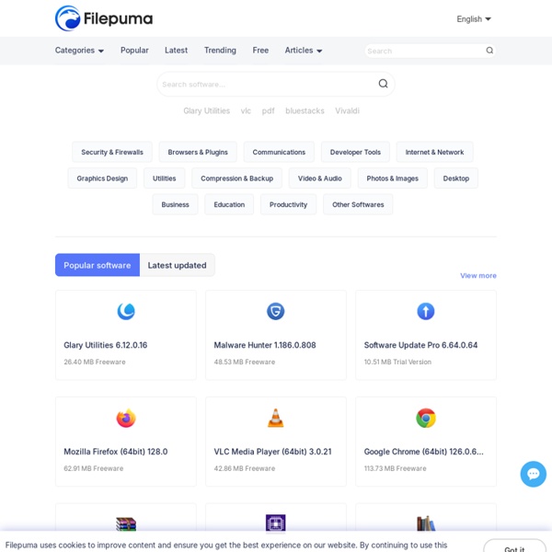Image resolution: width=552 pixels, height=552 pixels.
Task: Switch to the Popular software tab
Action: click(x=98, y=265)
